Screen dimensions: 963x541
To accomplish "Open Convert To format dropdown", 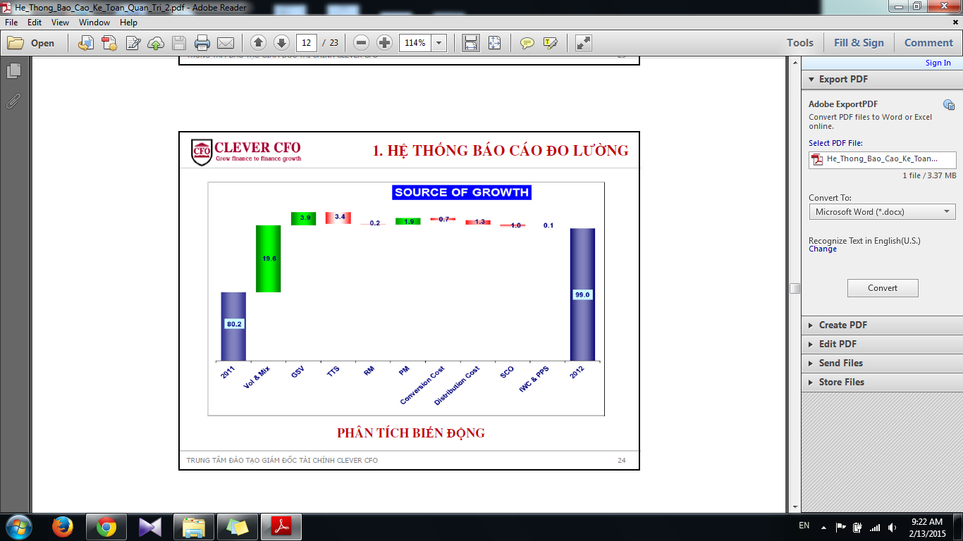I will [x=882, y=211].
